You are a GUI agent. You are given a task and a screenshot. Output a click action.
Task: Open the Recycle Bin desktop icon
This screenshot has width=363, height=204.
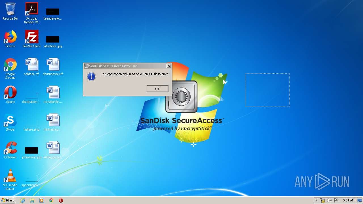10,11
